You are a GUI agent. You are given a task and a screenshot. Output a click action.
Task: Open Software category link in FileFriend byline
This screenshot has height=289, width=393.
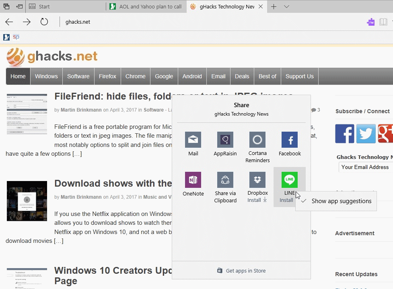coord(153,110)
